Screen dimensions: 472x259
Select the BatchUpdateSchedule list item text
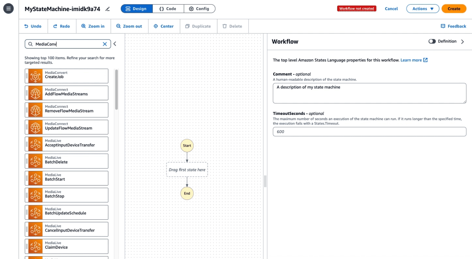coord(66,213)
